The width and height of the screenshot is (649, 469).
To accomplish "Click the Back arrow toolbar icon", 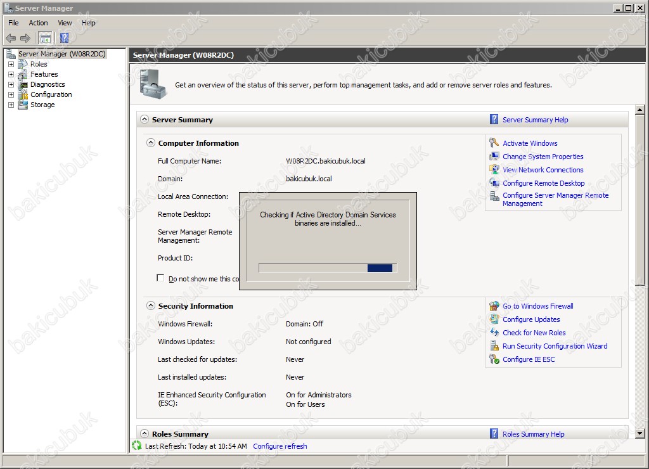I will [11, 38].
